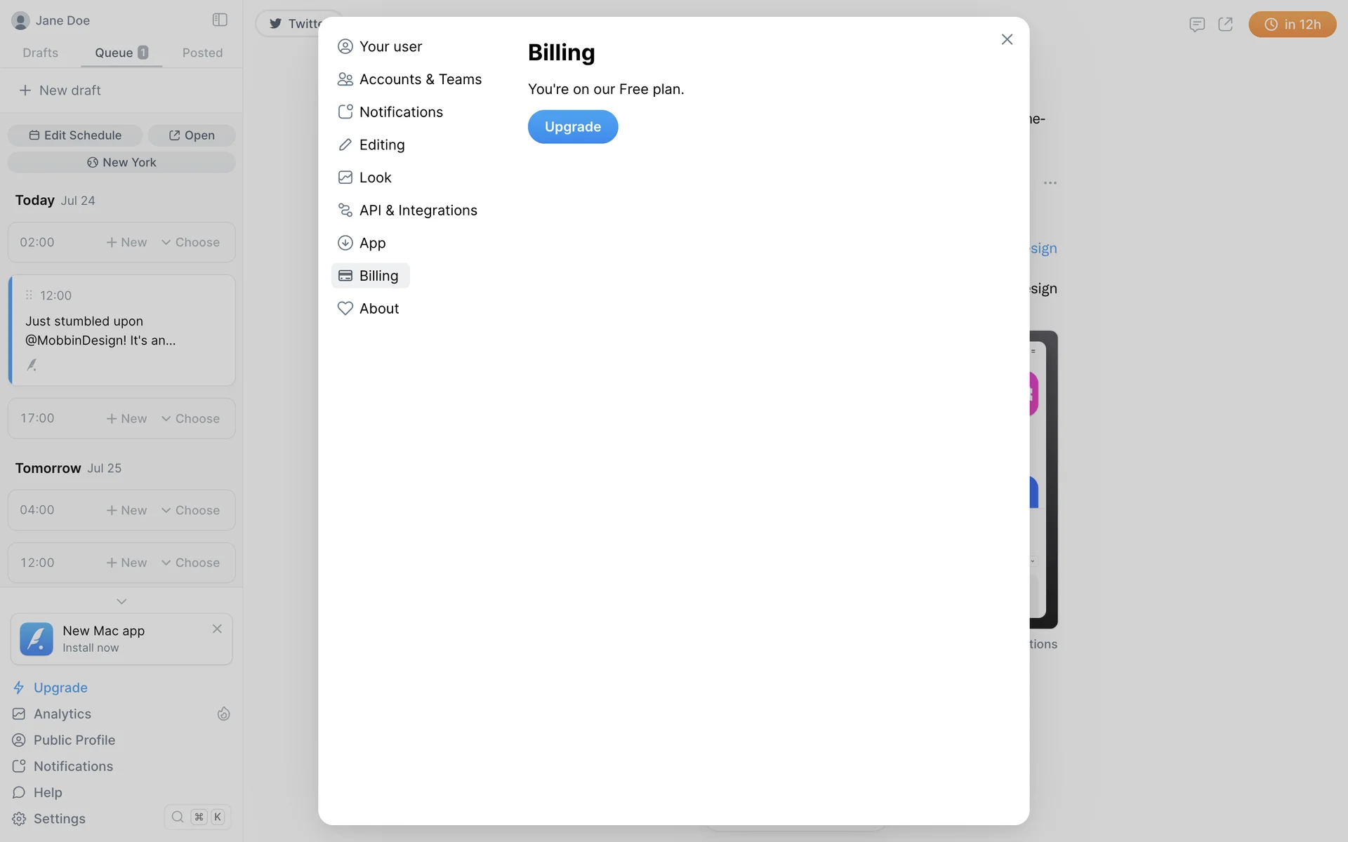Open Accounts & Teams settings section
This screenshot has height=842, width=1348.
(x=420, y=79)
